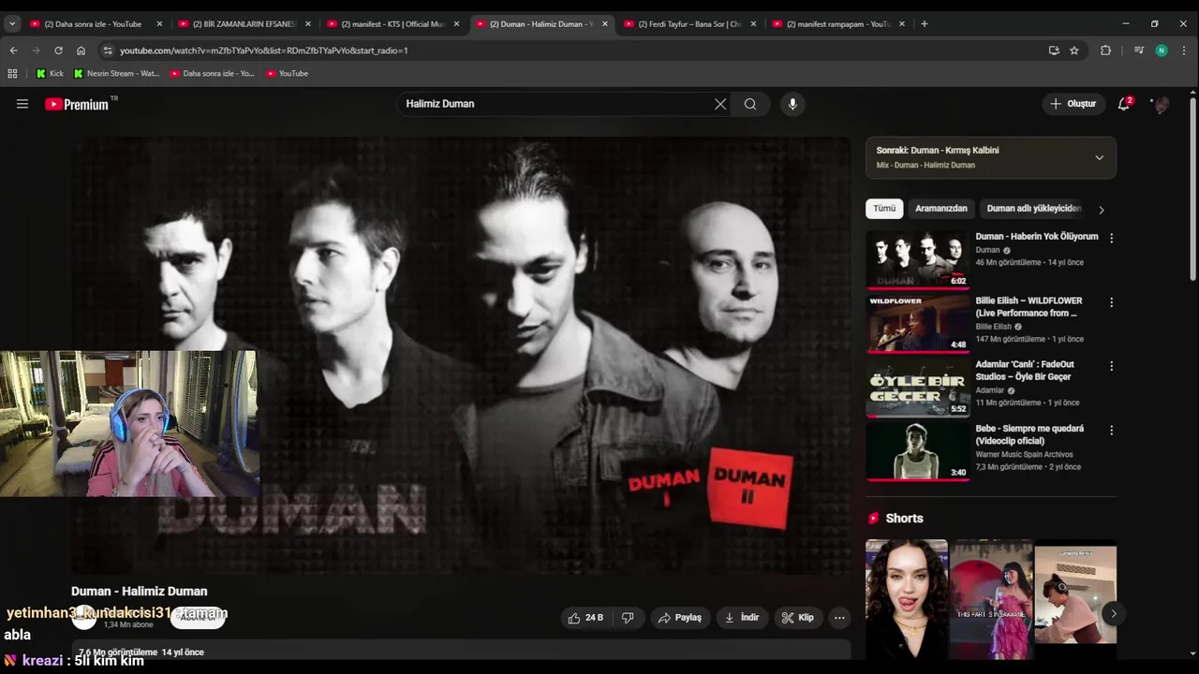Image resolution: width=1199 pixels, height=674 pixels.
Task: Create a clip with Klip button
Action: point(798,618)
